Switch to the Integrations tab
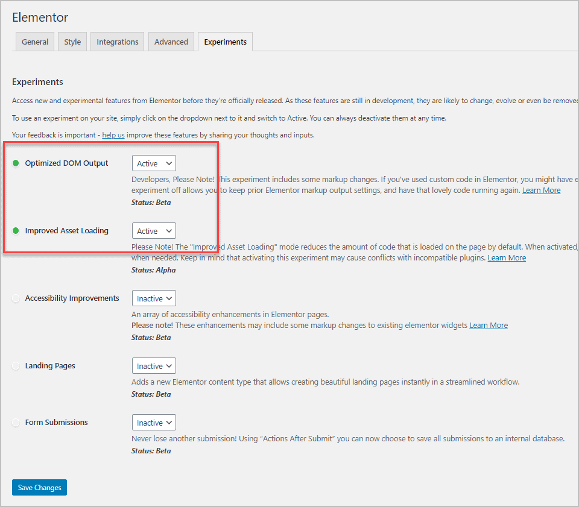This screenshot has height=507, width=579. [x=117, y=42]
